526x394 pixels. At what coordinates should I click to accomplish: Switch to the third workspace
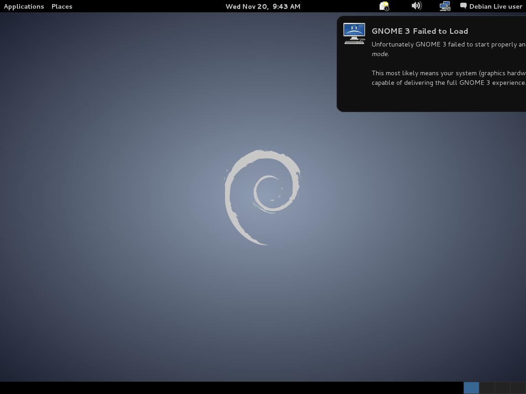[502, 388]
